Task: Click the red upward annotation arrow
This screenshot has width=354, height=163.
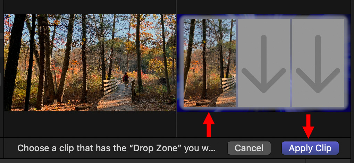Action: click(209, 125)
